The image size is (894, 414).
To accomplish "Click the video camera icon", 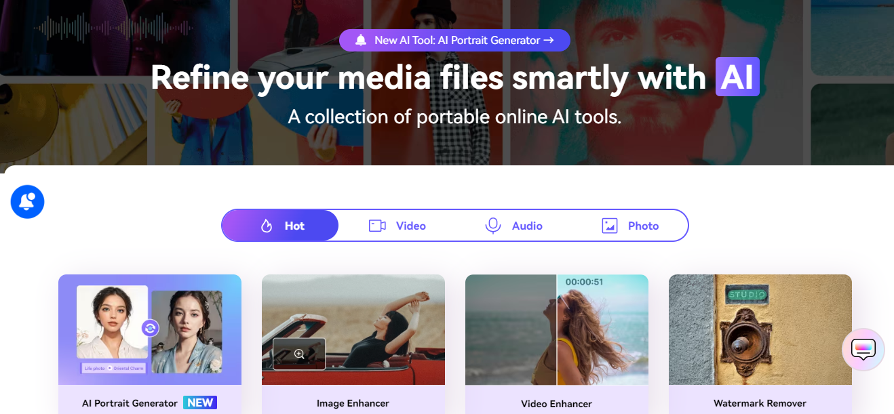I will (377, 226).
